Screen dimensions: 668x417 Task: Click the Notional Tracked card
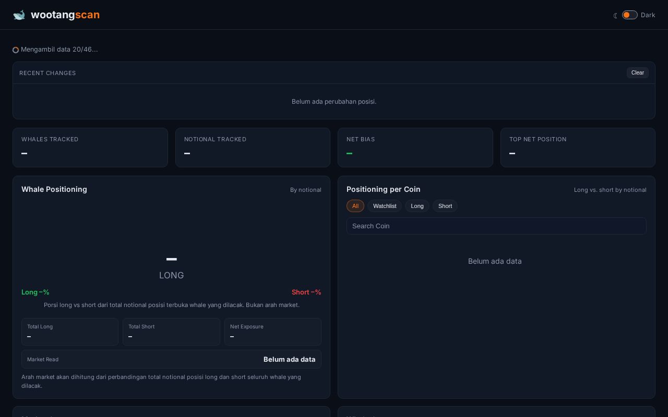tap(253, 148)
